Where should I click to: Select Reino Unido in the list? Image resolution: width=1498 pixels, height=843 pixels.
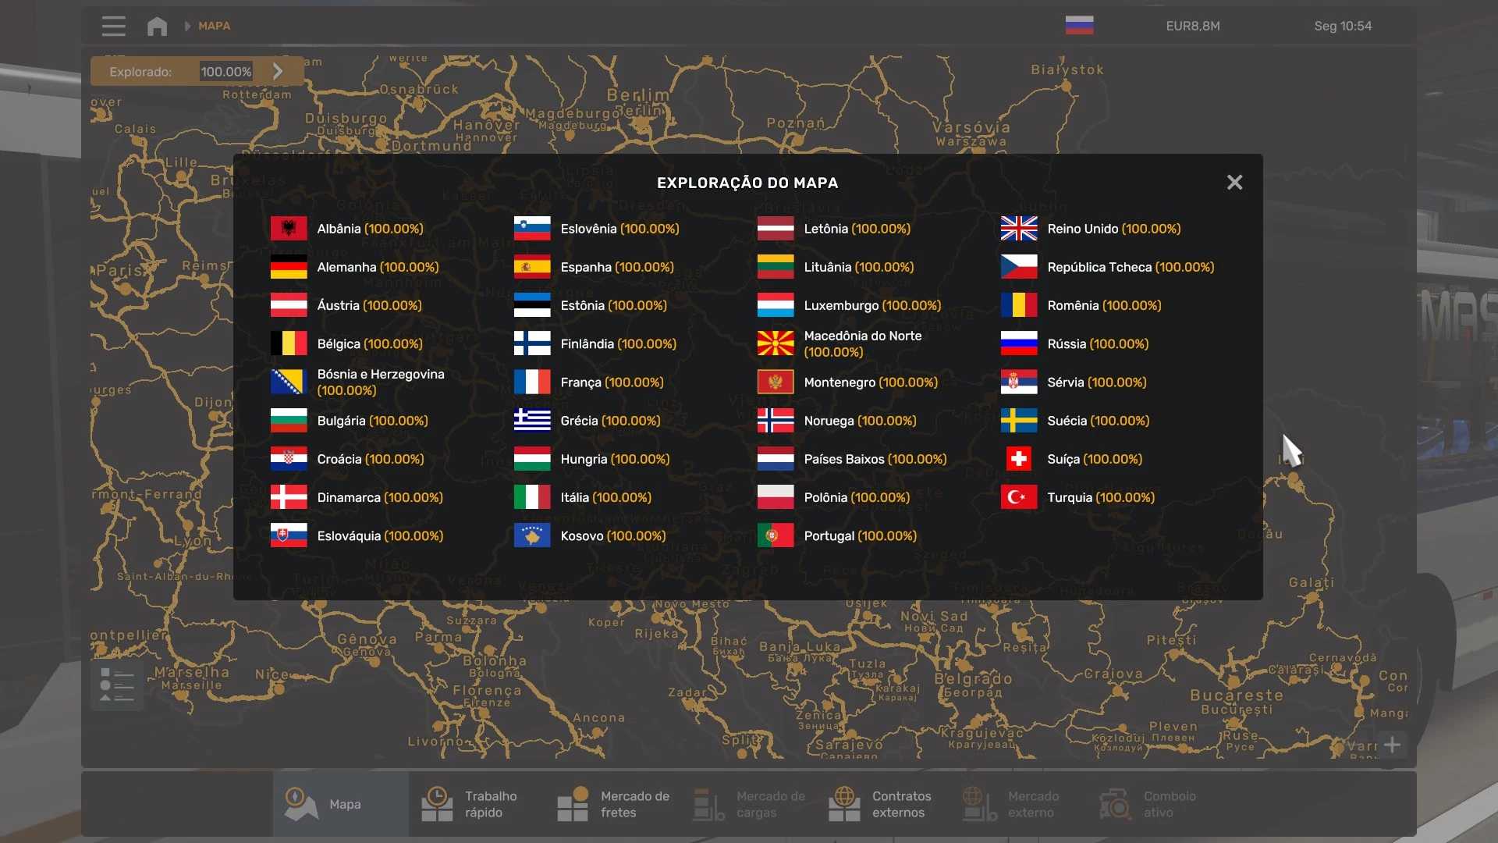point(1113,229)
